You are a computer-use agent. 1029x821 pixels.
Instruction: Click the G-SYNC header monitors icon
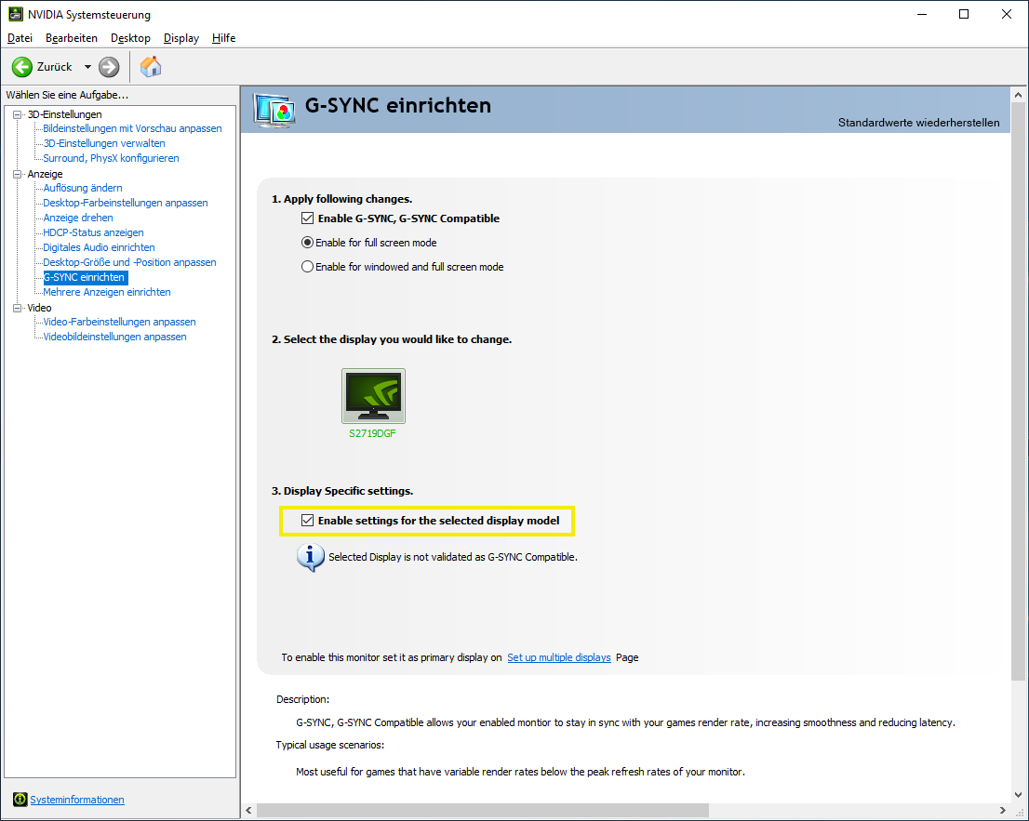(274, 111)
